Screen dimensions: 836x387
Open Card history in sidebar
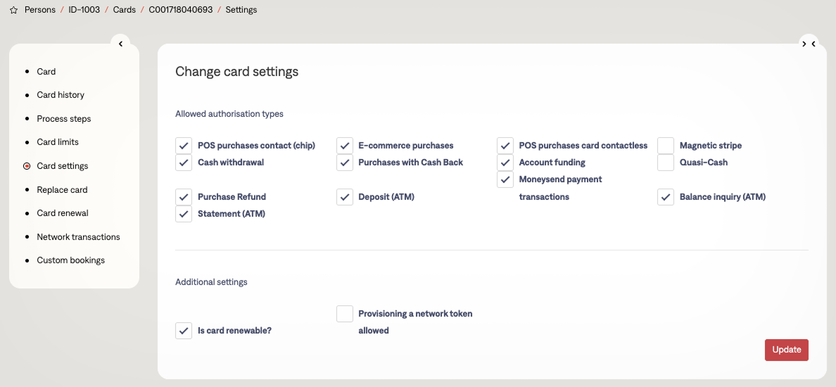pos(61,95)
